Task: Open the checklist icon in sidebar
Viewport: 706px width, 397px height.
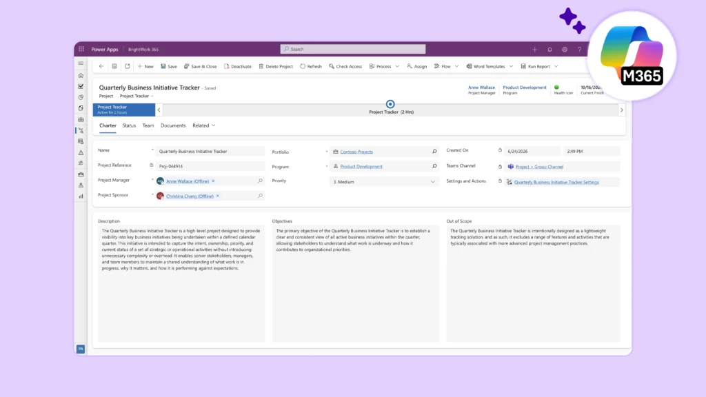Action: (81, 86)
